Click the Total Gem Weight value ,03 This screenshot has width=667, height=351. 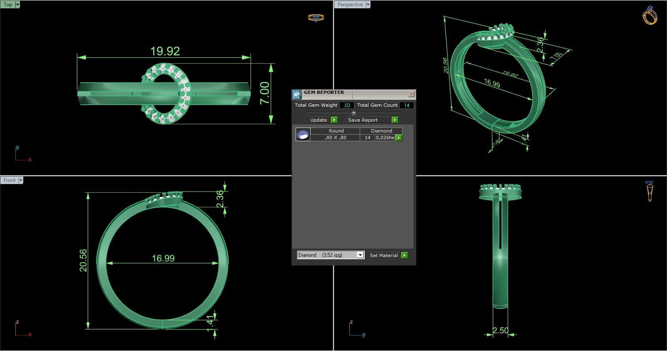point(347,106)
